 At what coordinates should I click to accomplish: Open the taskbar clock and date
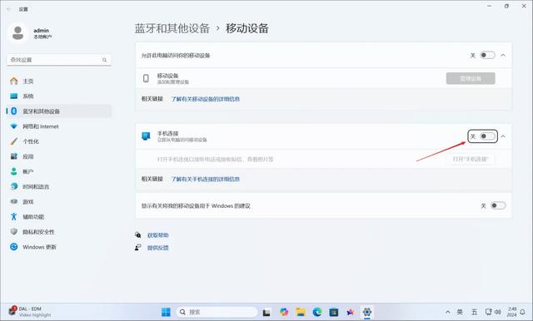point(512,312)
